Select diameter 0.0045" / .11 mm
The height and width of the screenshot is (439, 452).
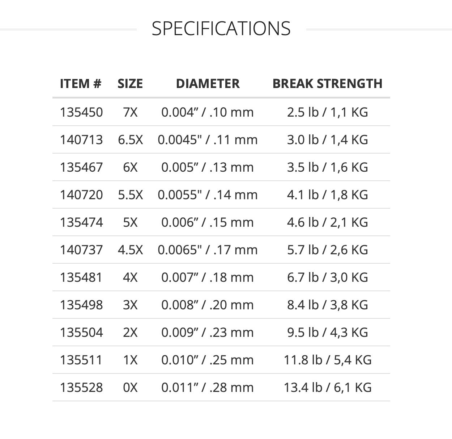pyautogui.click(x=208, y=140)
